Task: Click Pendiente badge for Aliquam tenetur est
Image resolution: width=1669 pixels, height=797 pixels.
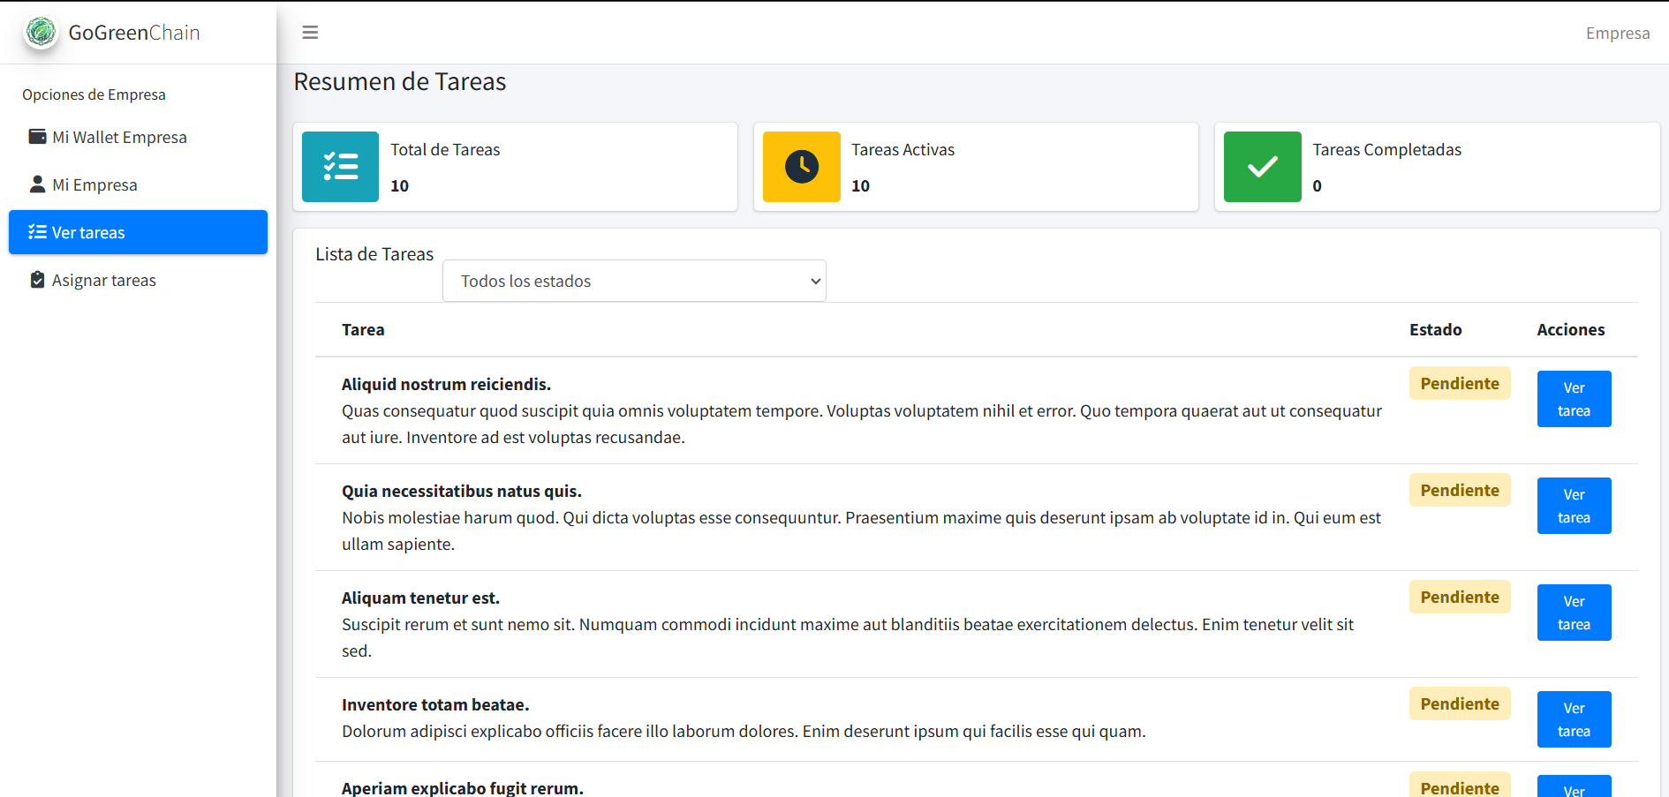Action: (x=1460, y=597)
